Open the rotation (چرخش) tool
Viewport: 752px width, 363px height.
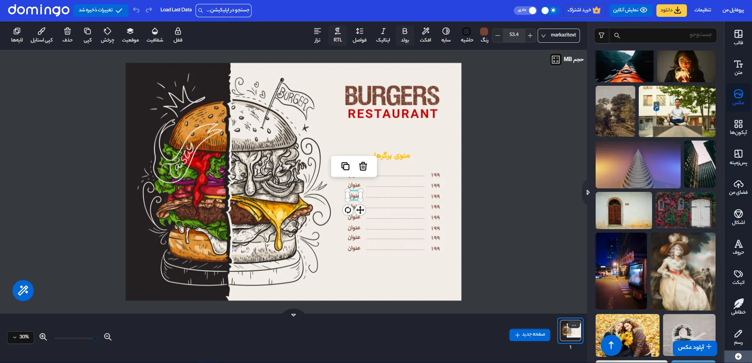pos(107,35)
